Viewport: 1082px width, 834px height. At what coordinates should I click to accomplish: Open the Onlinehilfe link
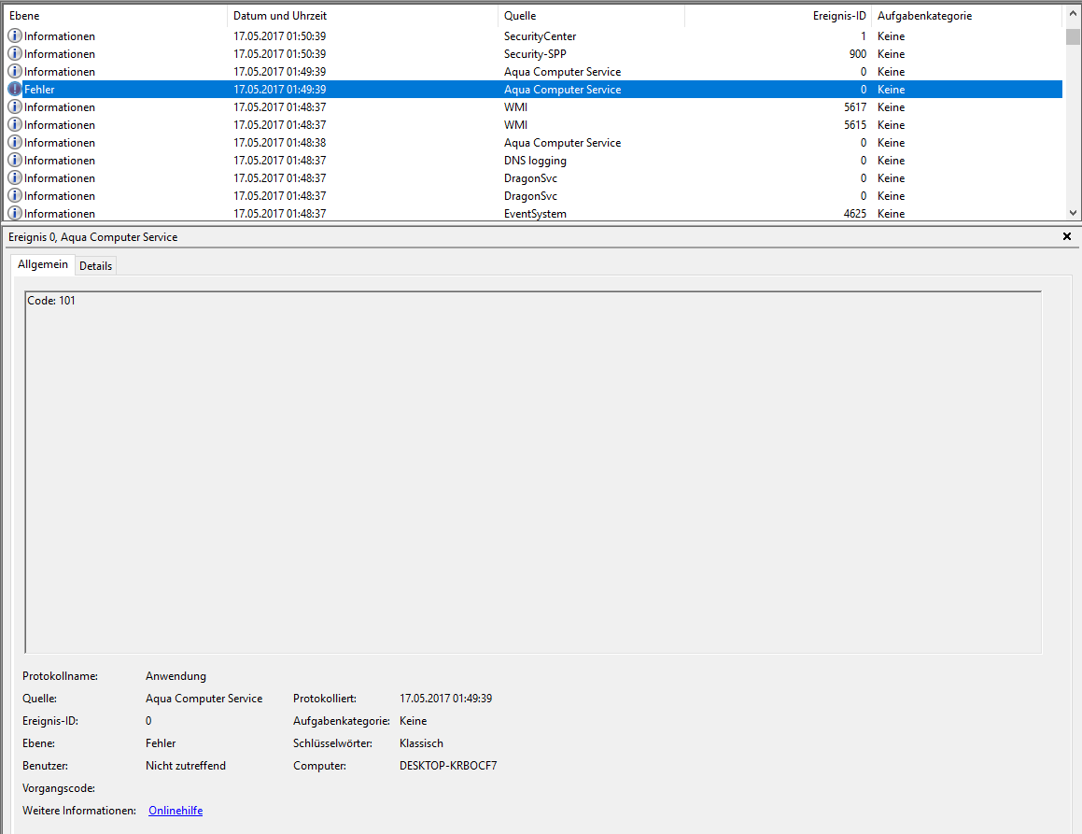click(x=176, y=811)
